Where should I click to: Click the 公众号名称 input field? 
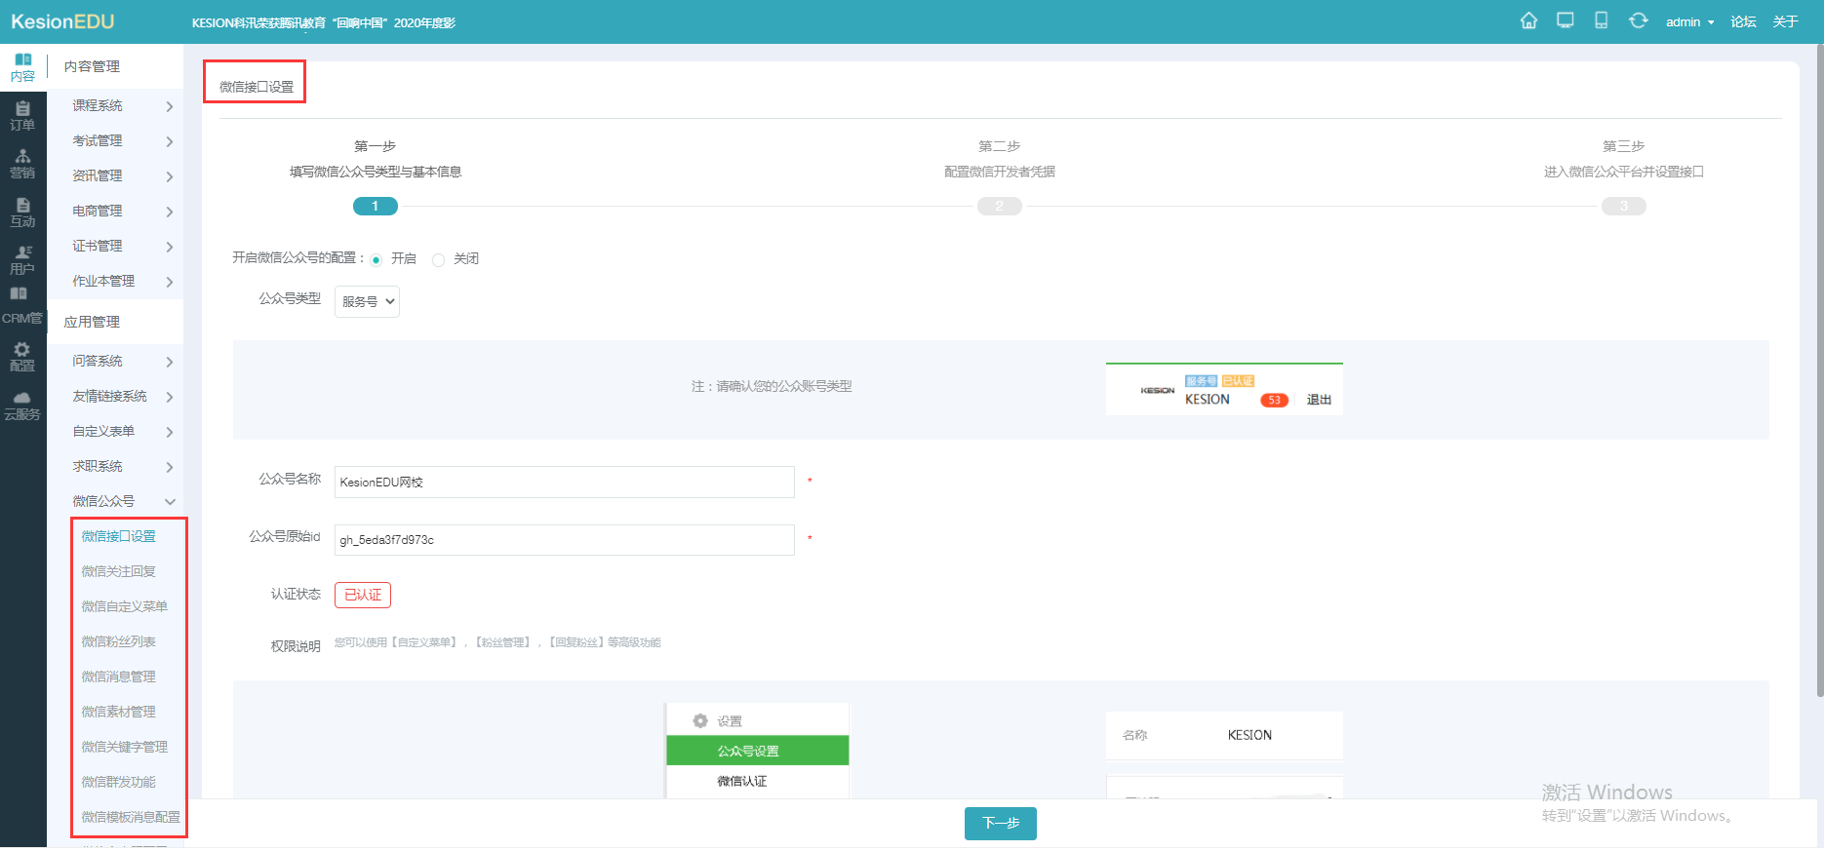coord(565,482)
